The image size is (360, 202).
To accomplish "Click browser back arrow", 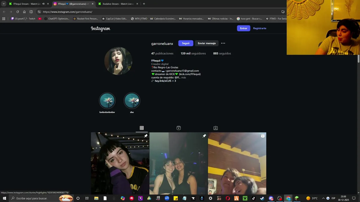I will (4, 12).
